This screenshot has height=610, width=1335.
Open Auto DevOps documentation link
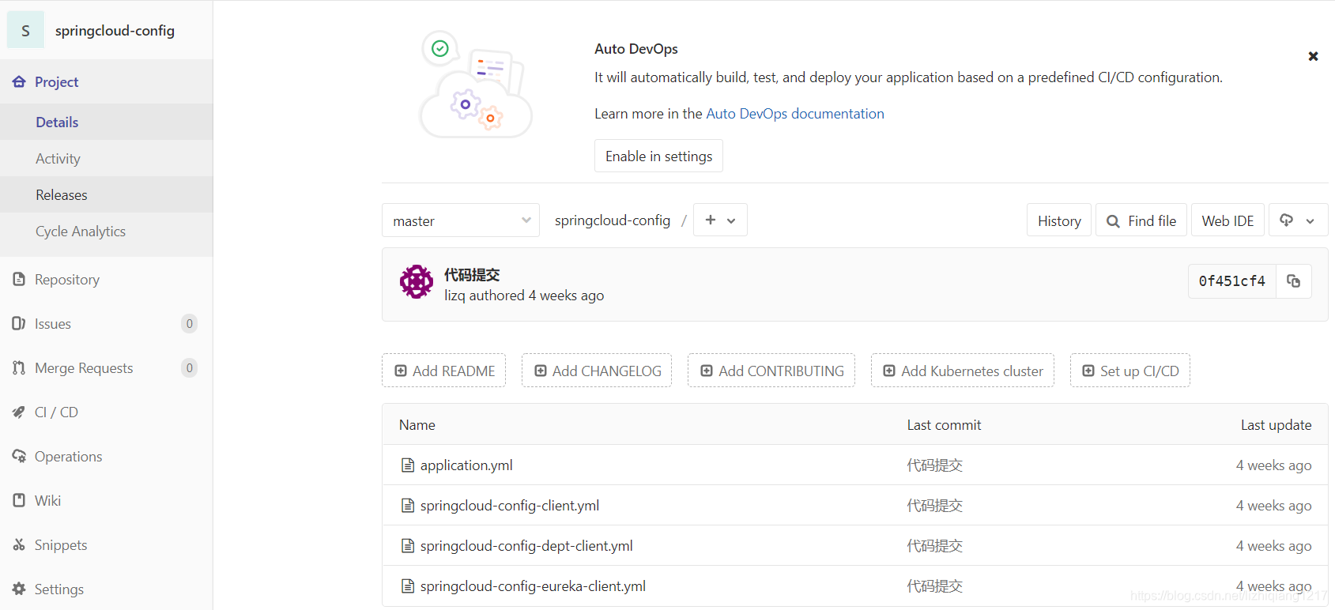click(794, 113)
